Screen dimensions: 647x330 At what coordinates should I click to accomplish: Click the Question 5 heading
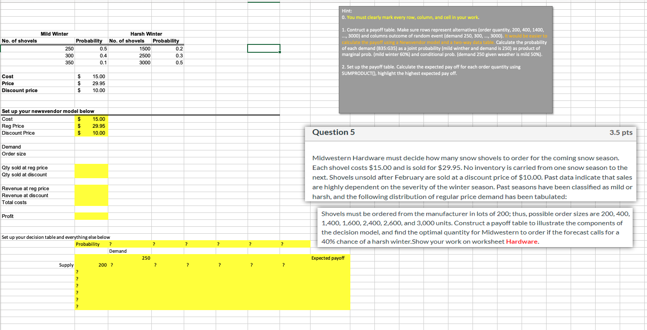334,132
